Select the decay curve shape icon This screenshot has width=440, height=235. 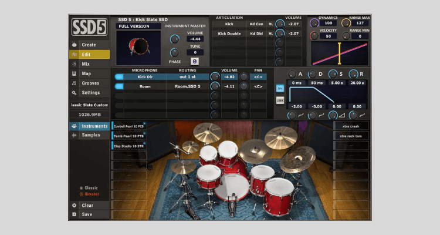(x=321, y=115)
